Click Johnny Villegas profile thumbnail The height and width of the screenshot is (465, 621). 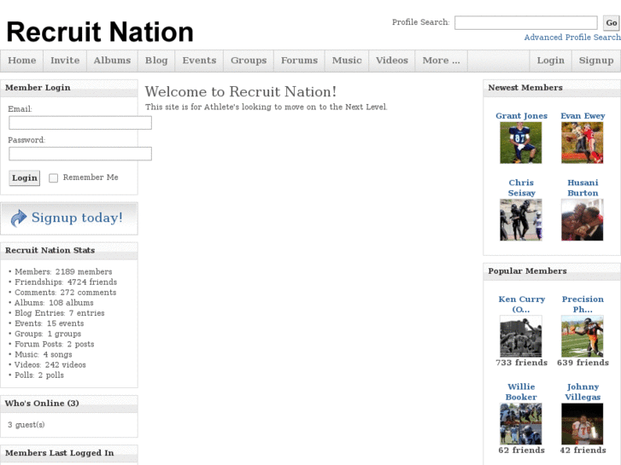pyautogui.click(x=583, y=424)
